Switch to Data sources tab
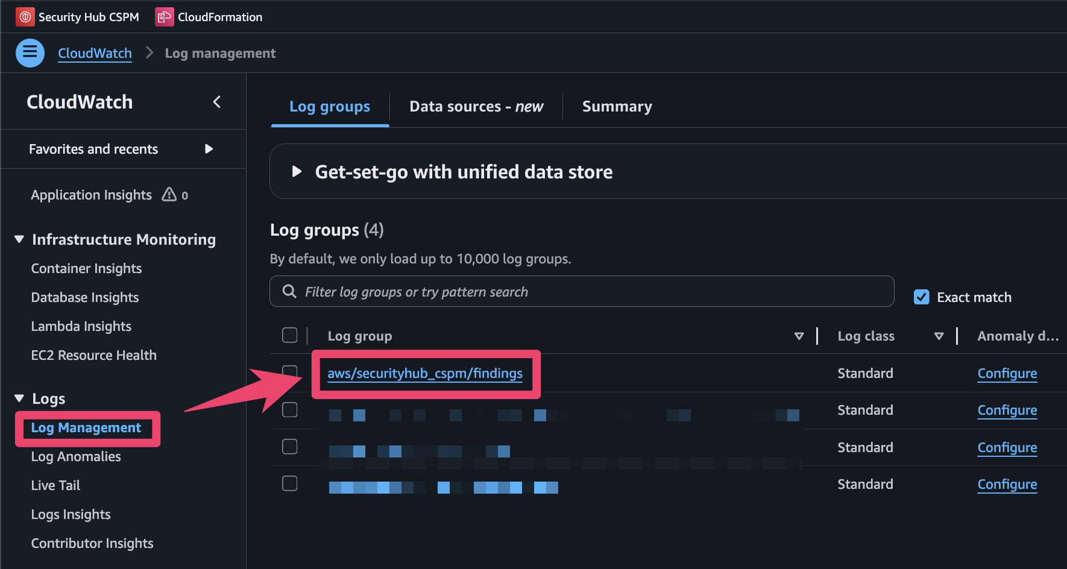 pos(476,107)
